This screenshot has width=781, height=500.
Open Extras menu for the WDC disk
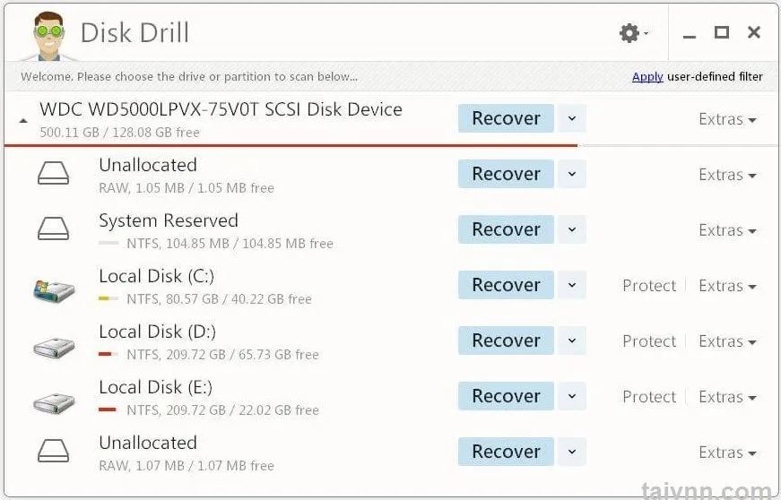point(726,119)
